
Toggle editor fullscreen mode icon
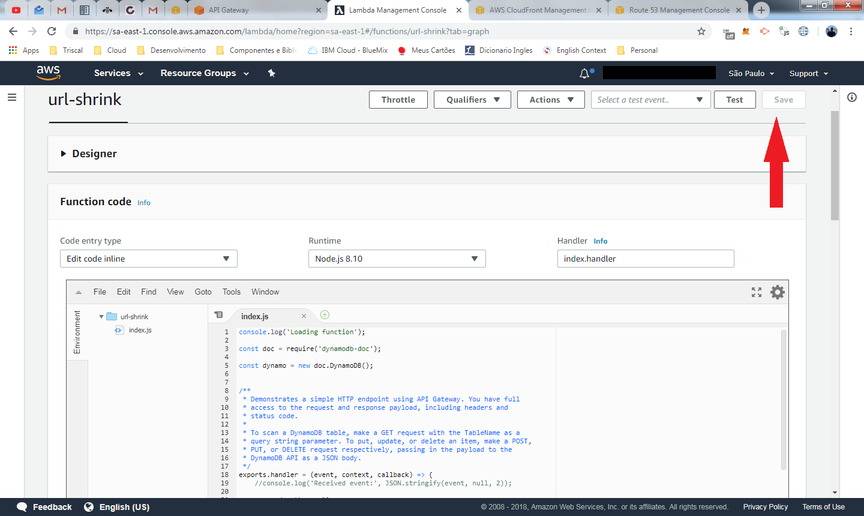pyautogui.click(x=757, y=292)
